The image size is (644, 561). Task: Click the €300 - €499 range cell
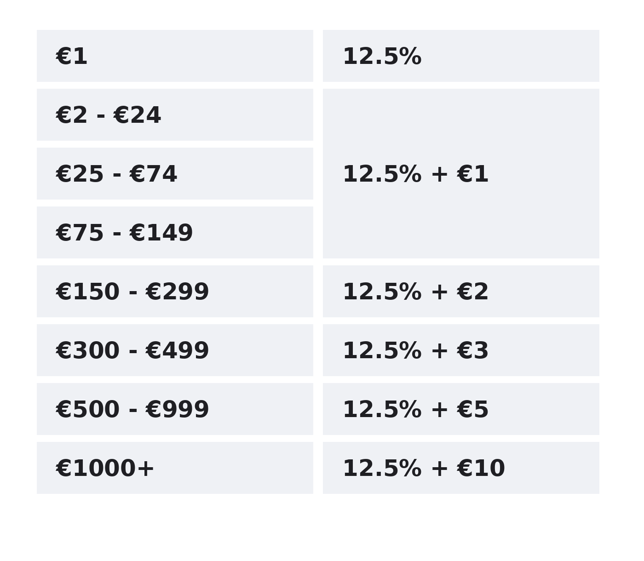pos(175,350)
